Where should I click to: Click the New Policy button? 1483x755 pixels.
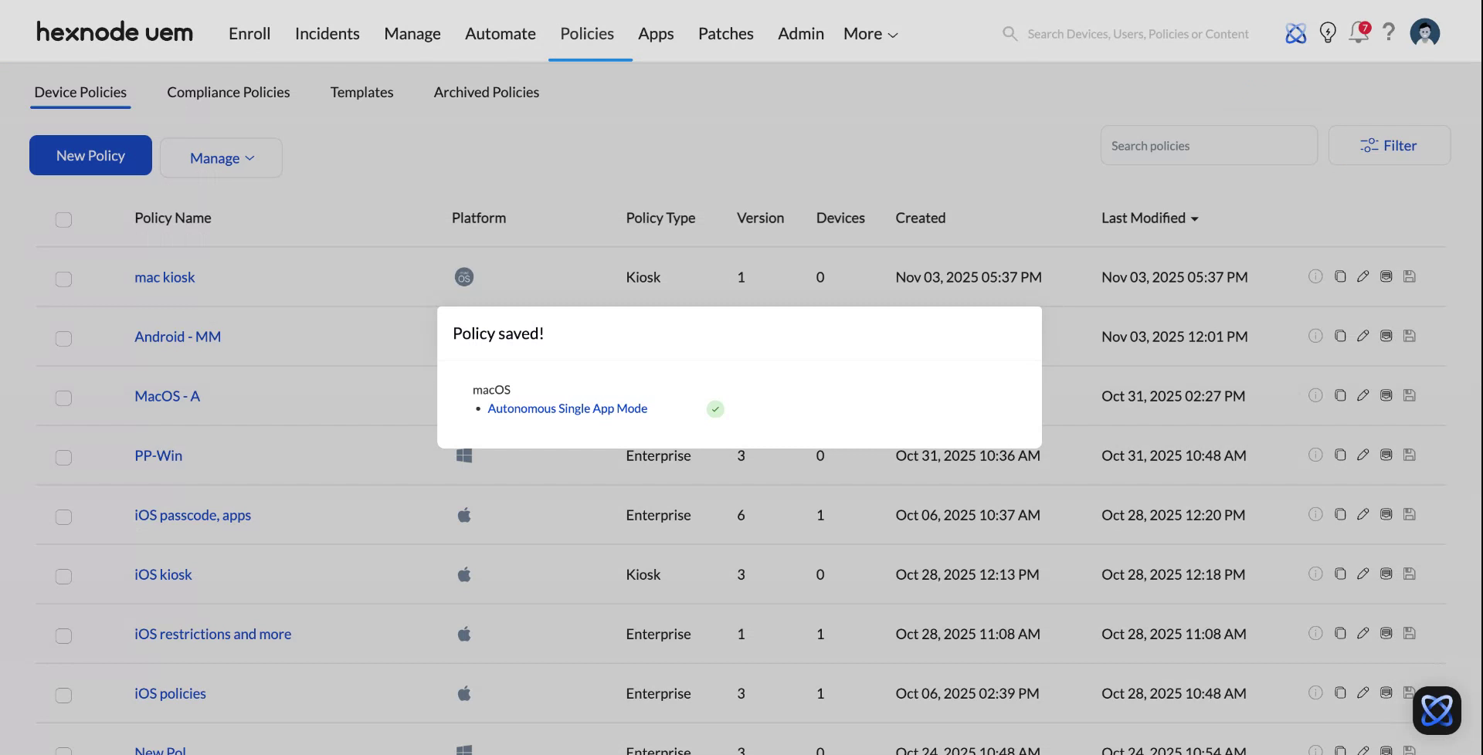[90, 155]
